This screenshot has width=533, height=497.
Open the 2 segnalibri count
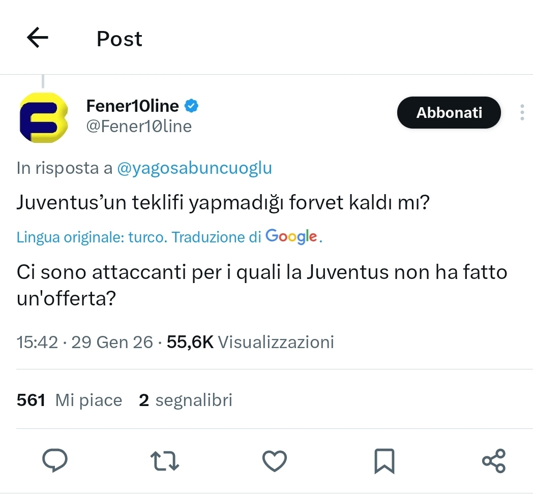pyautogui.click(x=185, y=400)
